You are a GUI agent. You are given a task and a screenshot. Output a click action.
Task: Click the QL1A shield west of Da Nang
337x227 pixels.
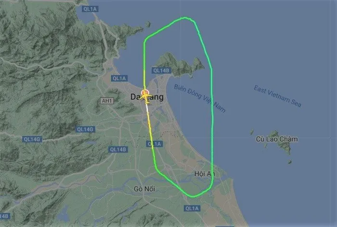click(119, 78)
